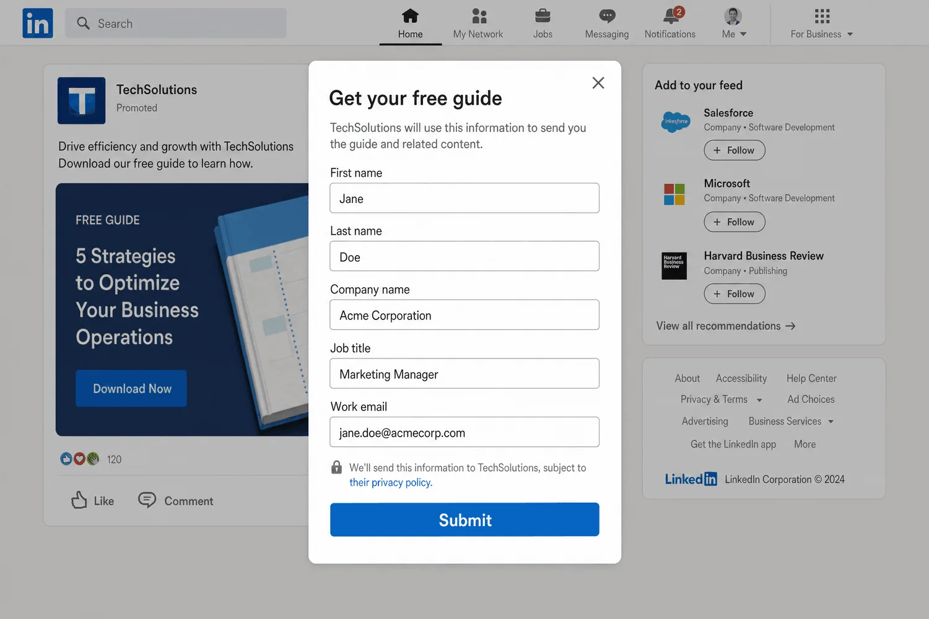Image resolution: width=929 pixels, height=619 pixels.
Task: Open the Home feed icon
Action: tap(410, 15)
